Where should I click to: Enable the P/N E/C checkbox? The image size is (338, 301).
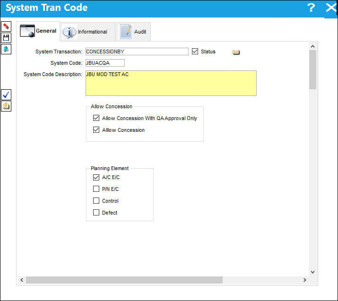tap(96, 189)
